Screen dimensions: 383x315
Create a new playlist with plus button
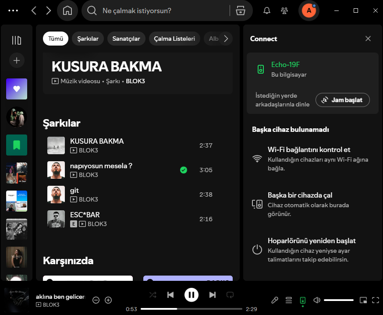17,60
